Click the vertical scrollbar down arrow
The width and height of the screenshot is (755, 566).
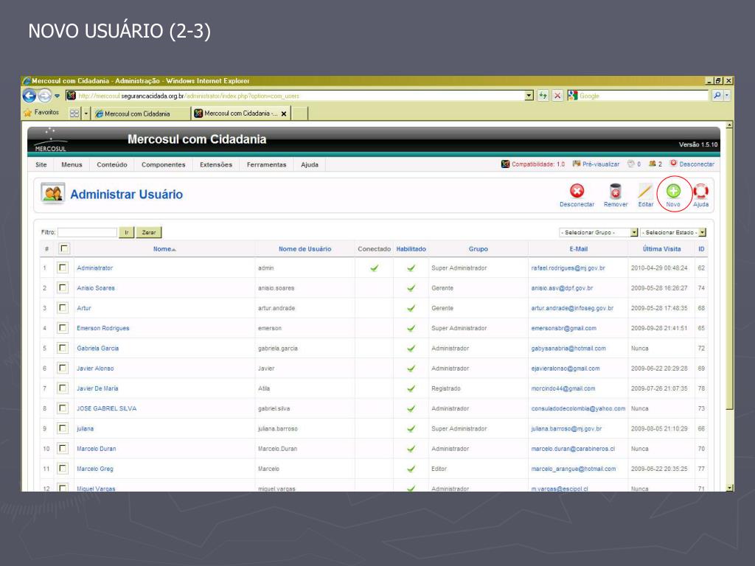click(x=729, y=488)
